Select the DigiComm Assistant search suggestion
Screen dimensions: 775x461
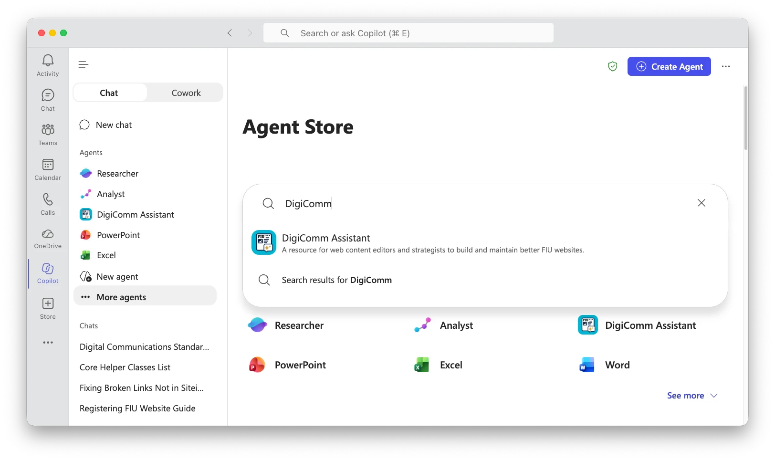485,243
